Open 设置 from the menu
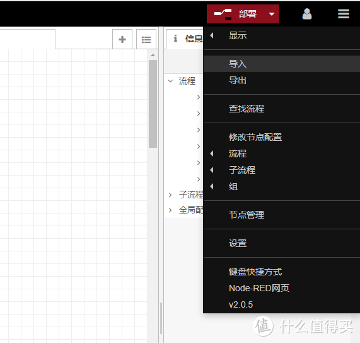 282,243
